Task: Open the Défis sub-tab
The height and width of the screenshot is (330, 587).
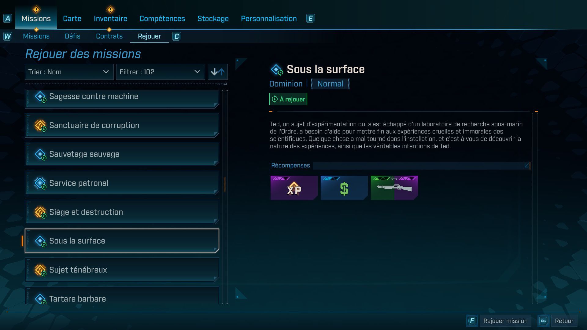Action: (x=72, y=36)
